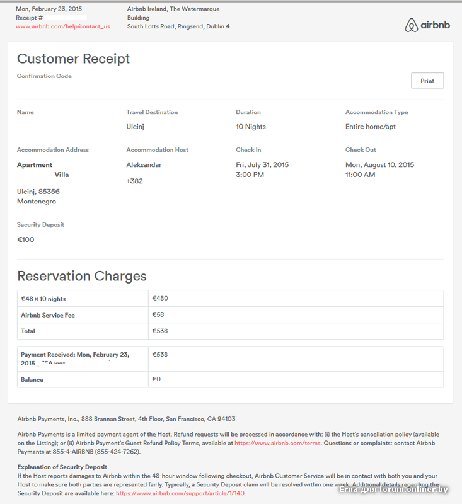Open the airbnb.com/terms link

[277, 443]
